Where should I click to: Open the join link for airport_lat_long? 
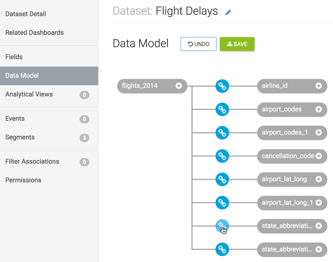click(222, 179)
